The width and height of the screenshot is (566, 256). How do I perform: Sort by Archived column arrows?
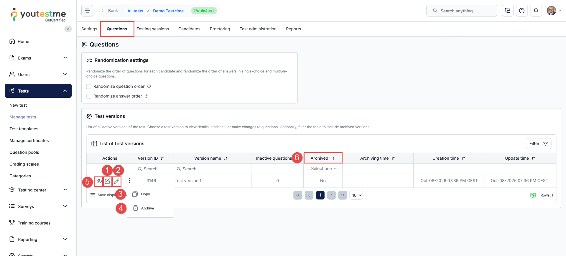pyautogui.click(x=333, y=158)
